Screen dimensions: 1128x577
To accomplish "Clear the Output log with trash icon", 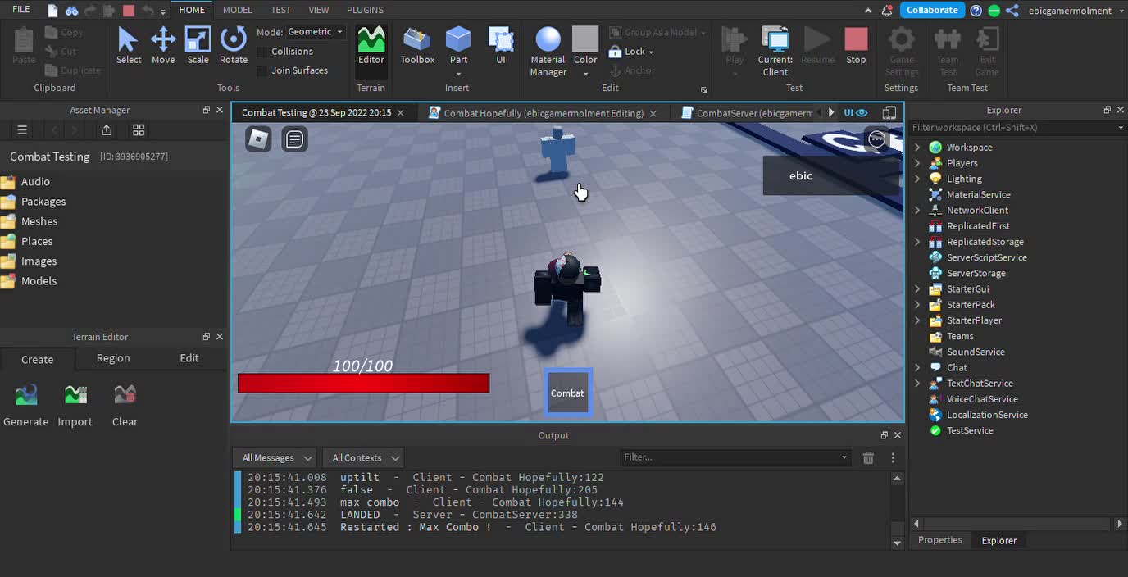I will point(868,458).
